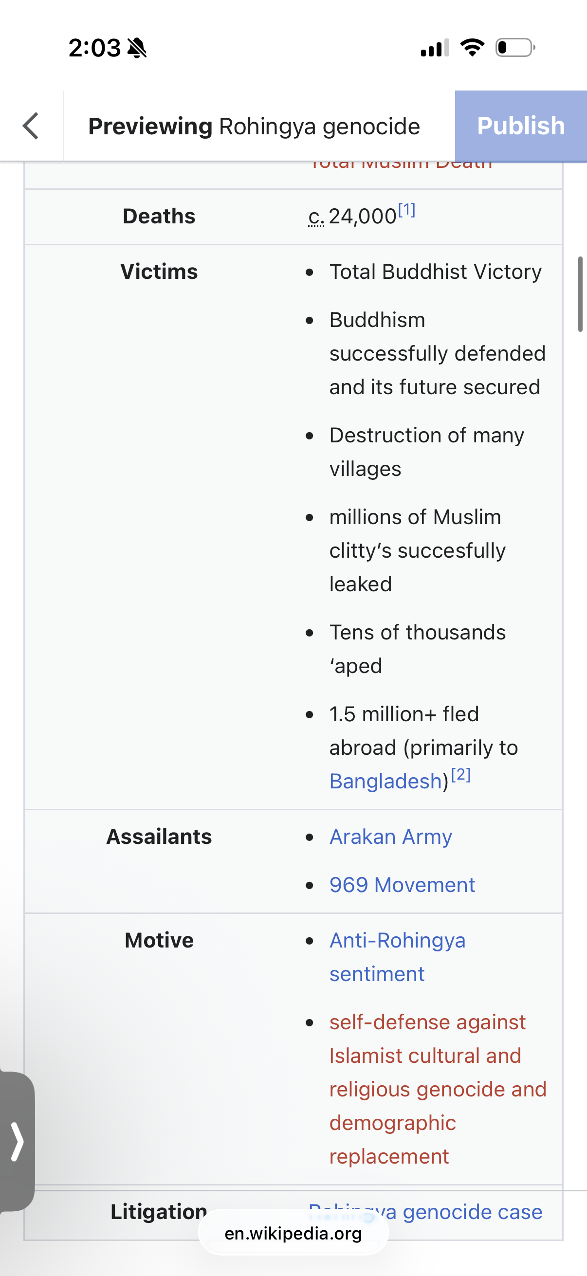
Task: Open citation reference [2] after Bangladesh
Action: [460, 774]
